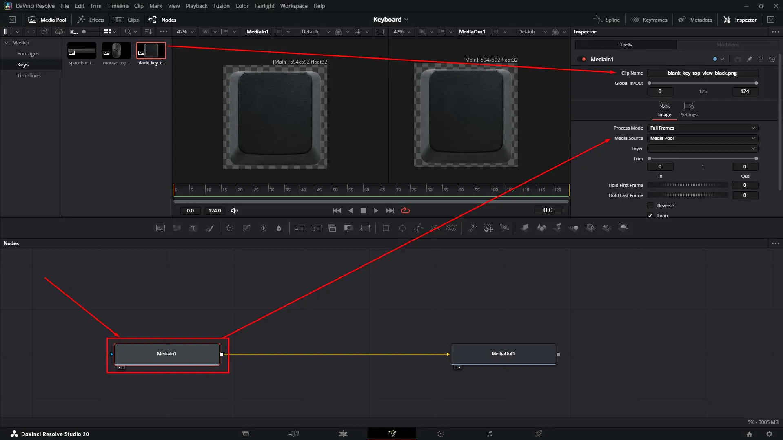Click the Home project manager icon

click(749, 434)
